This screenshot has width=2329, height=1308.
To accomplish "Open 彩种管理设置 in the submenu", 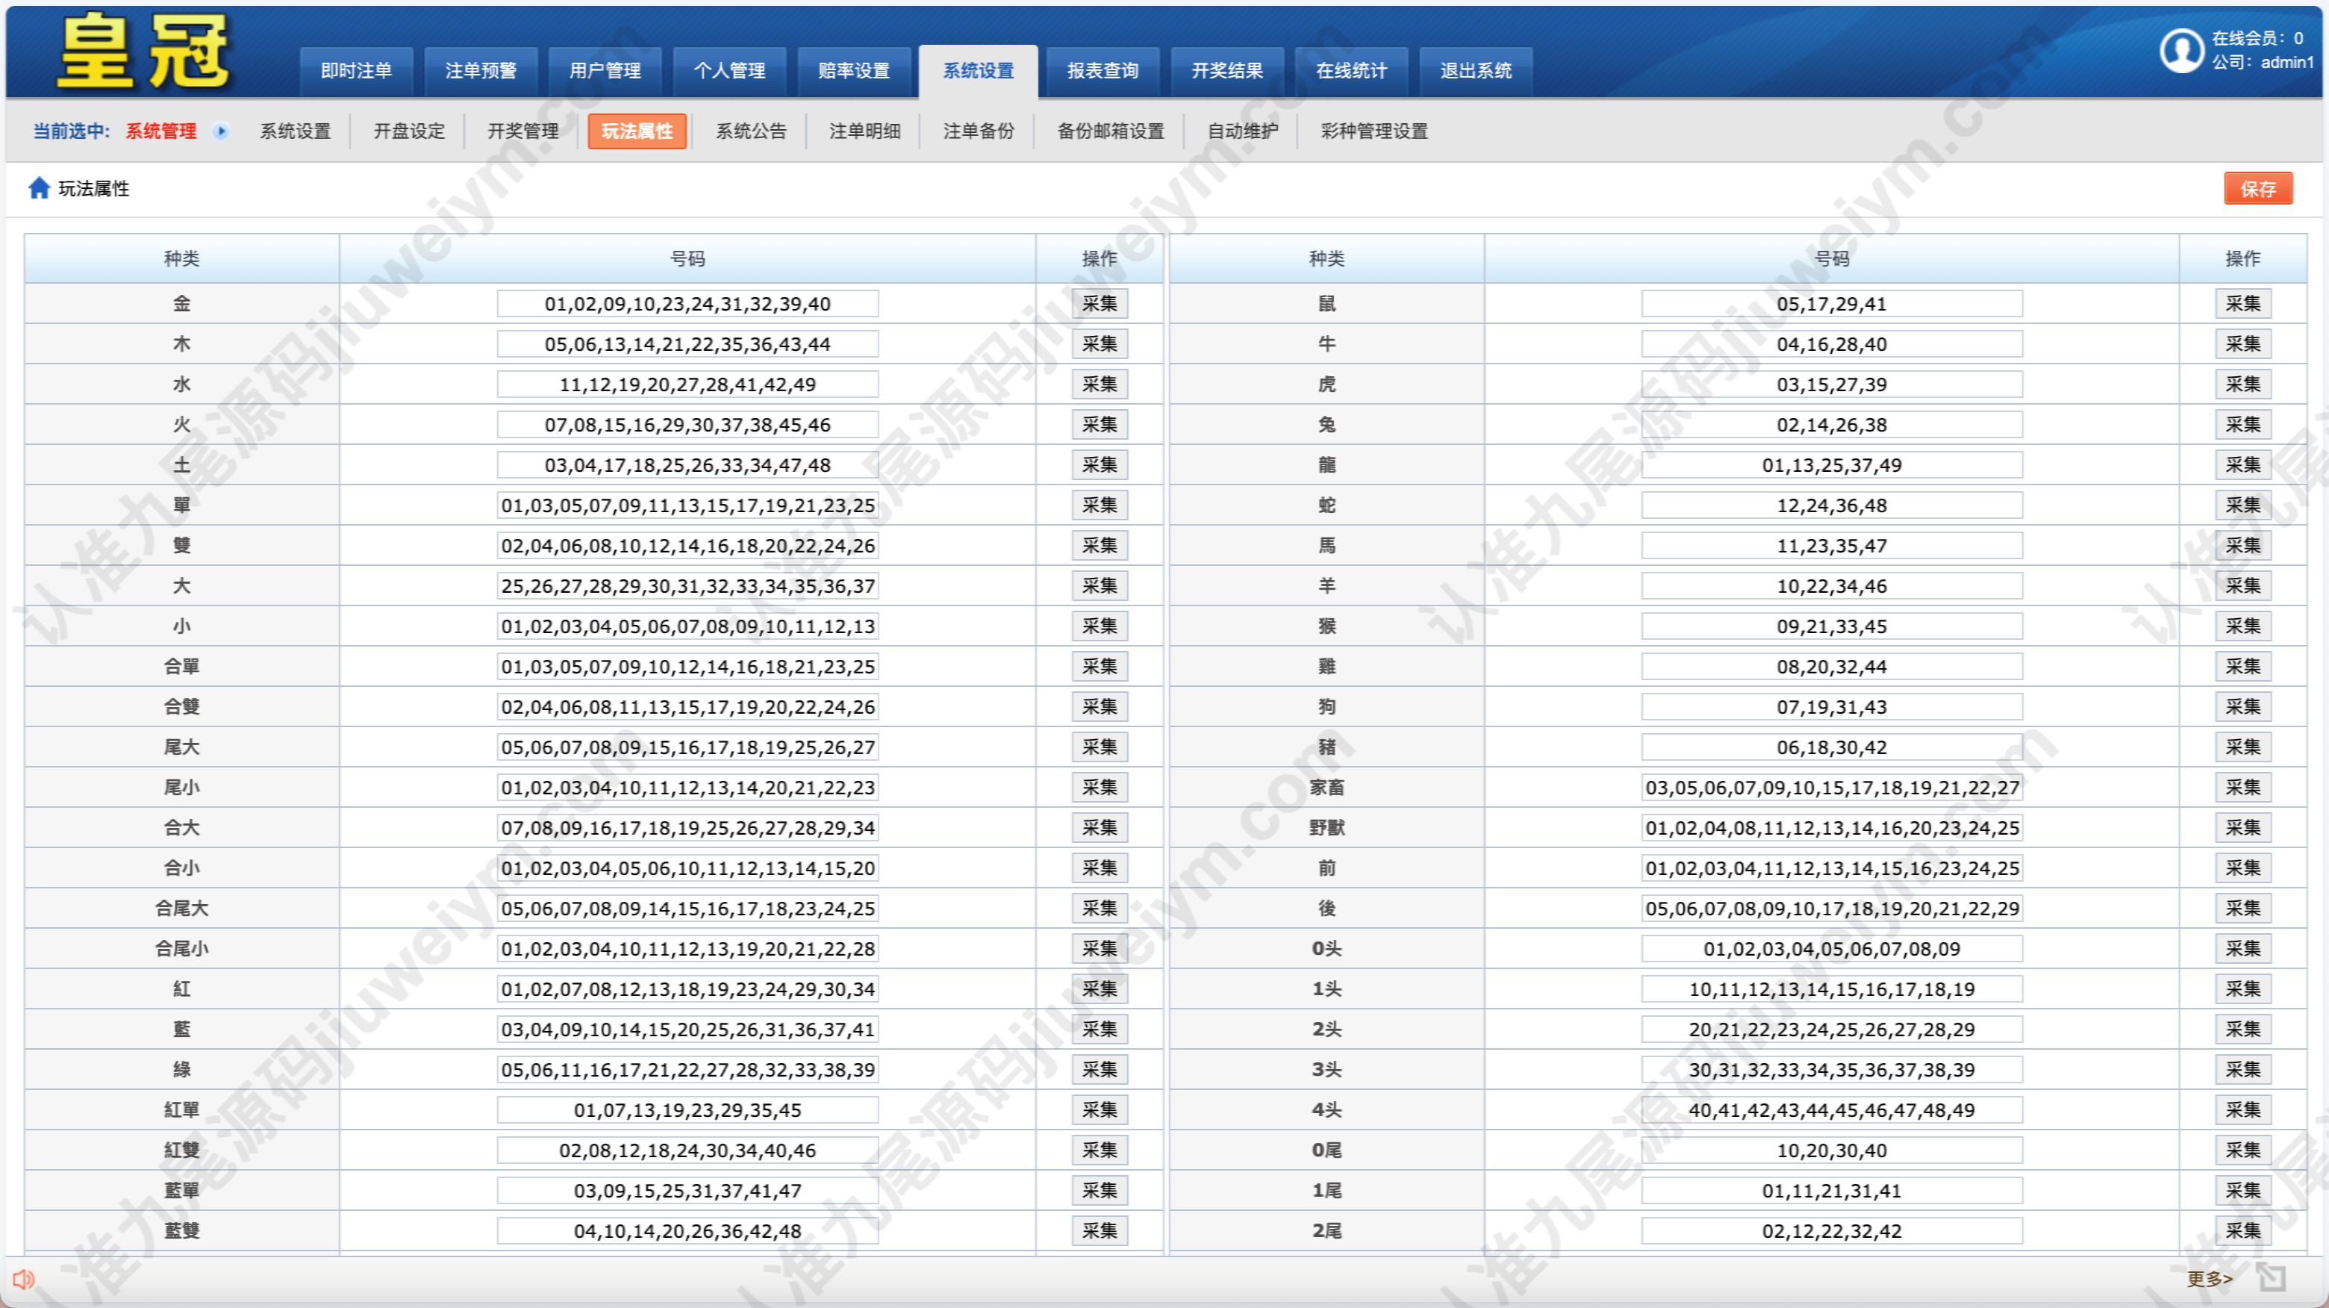I will (x=1374, y=131).
